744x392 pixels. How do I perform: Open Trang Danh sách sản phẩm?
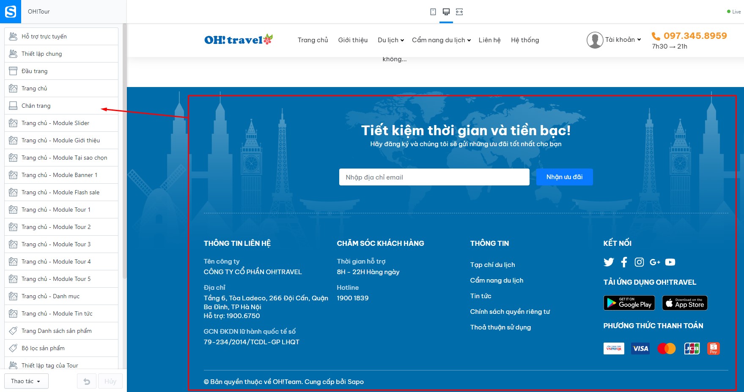[x=61, y=331]
